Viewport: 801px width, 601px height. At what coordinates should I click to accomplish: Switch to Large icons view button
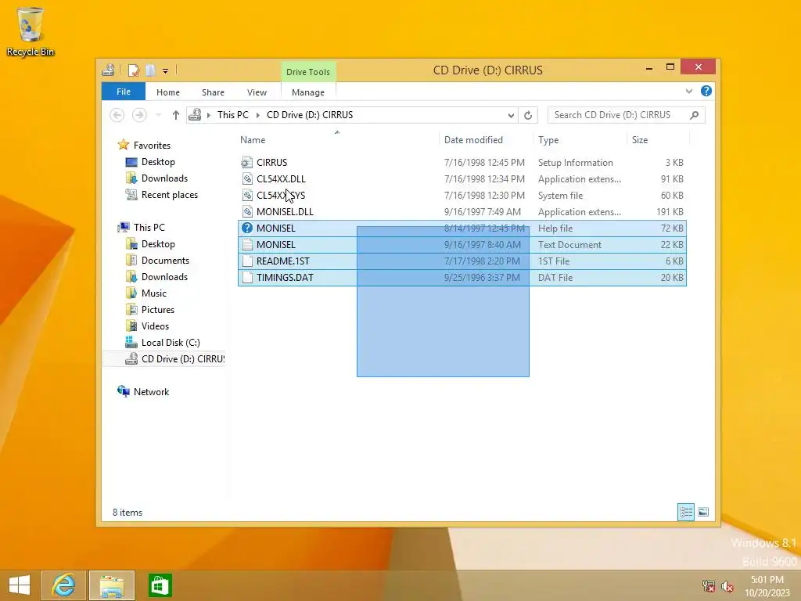pyautogui.click(x=703, y=512)
